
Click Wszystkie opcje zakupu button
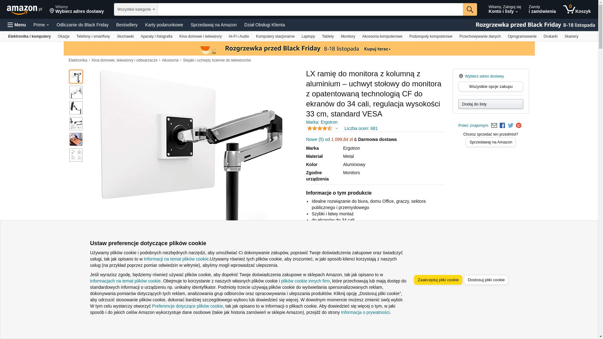tap(491, 87)
